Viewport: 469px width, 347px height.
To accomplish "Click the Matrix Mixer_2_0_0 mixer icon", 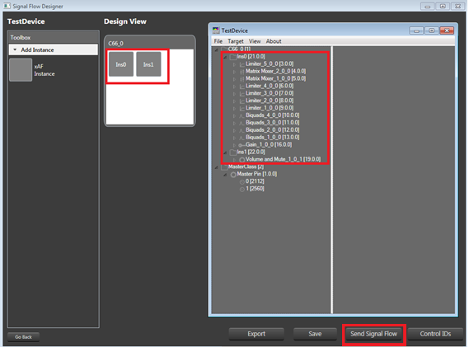I will point(242,72).
